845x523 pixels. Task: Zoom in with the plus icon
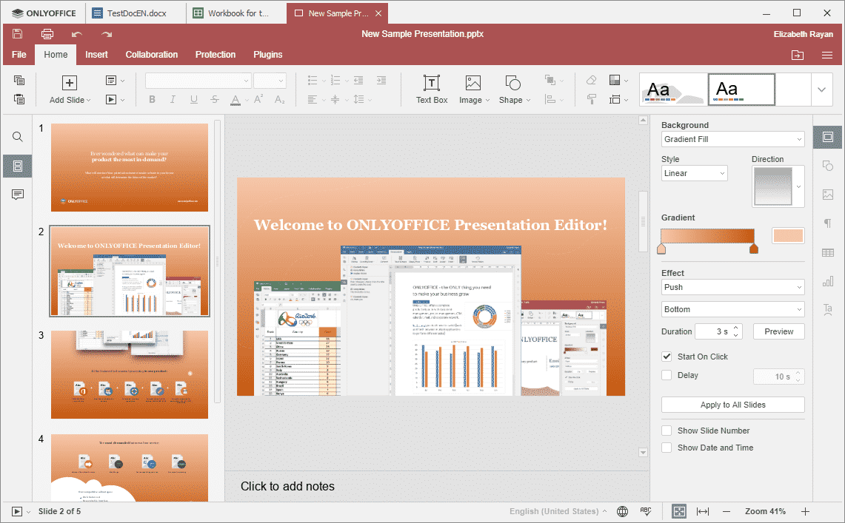(x=805, y=511)
